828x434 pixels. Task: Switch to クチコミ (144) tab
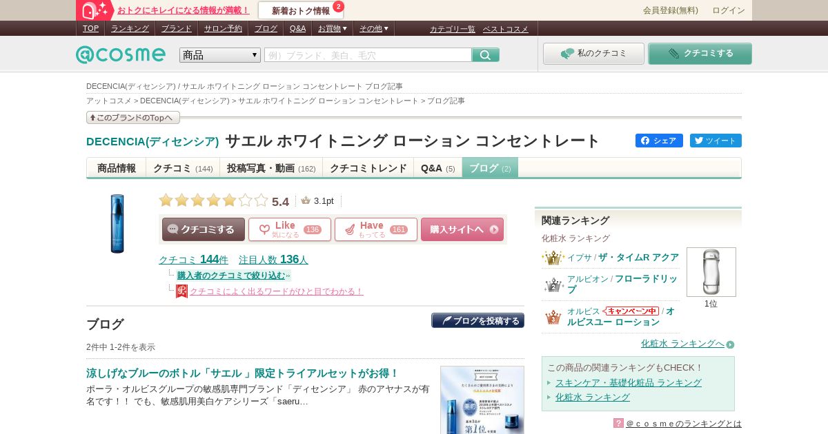tap(183, 168)
